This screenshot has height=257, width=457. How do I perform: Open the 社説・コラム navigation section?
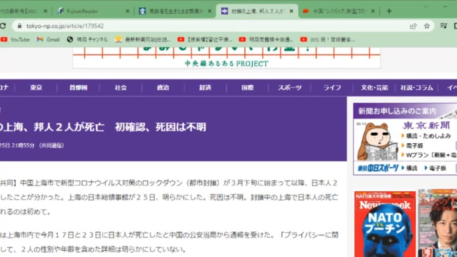[417, 88]
